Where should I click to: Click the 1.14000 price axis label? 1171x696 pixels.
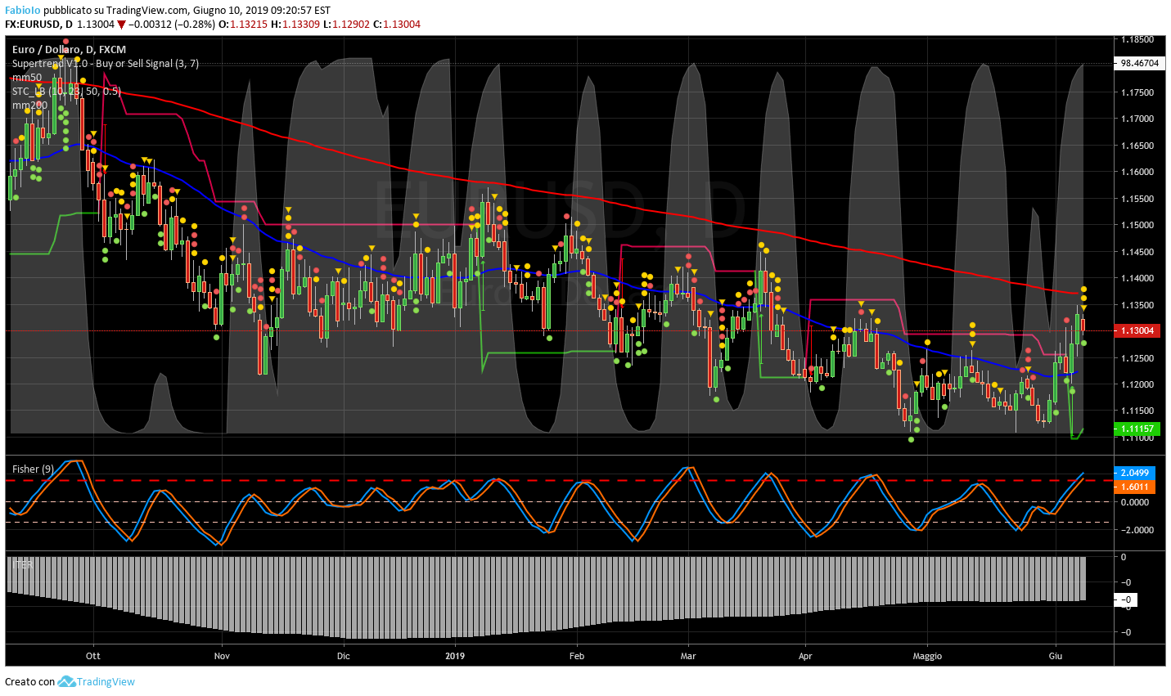click(1137, 278)
